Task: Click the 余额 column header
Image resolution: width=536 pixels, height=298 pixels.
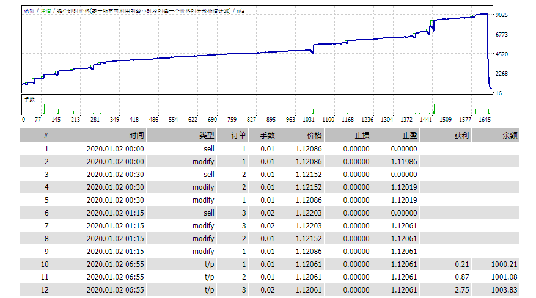Action: 509,135
